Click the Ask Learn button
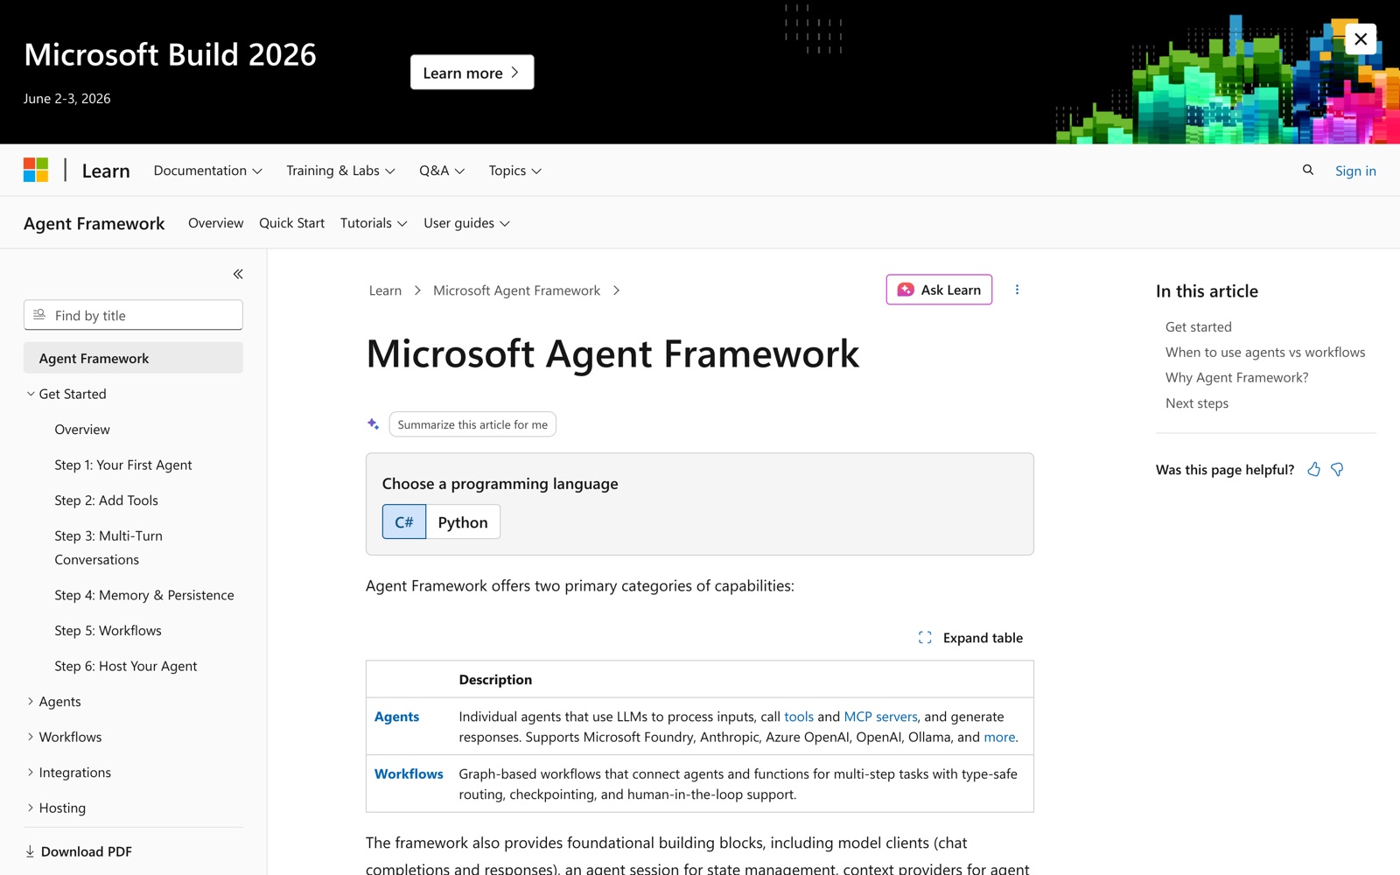The height and width of the screenshot is (875, 1400). click(939, 290)
